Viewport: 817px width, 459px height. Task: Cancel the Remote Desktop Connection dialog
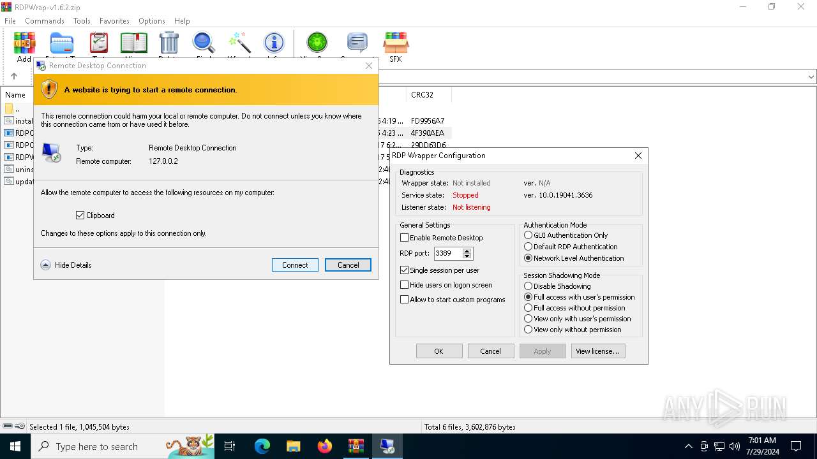(x=348, y=265)
